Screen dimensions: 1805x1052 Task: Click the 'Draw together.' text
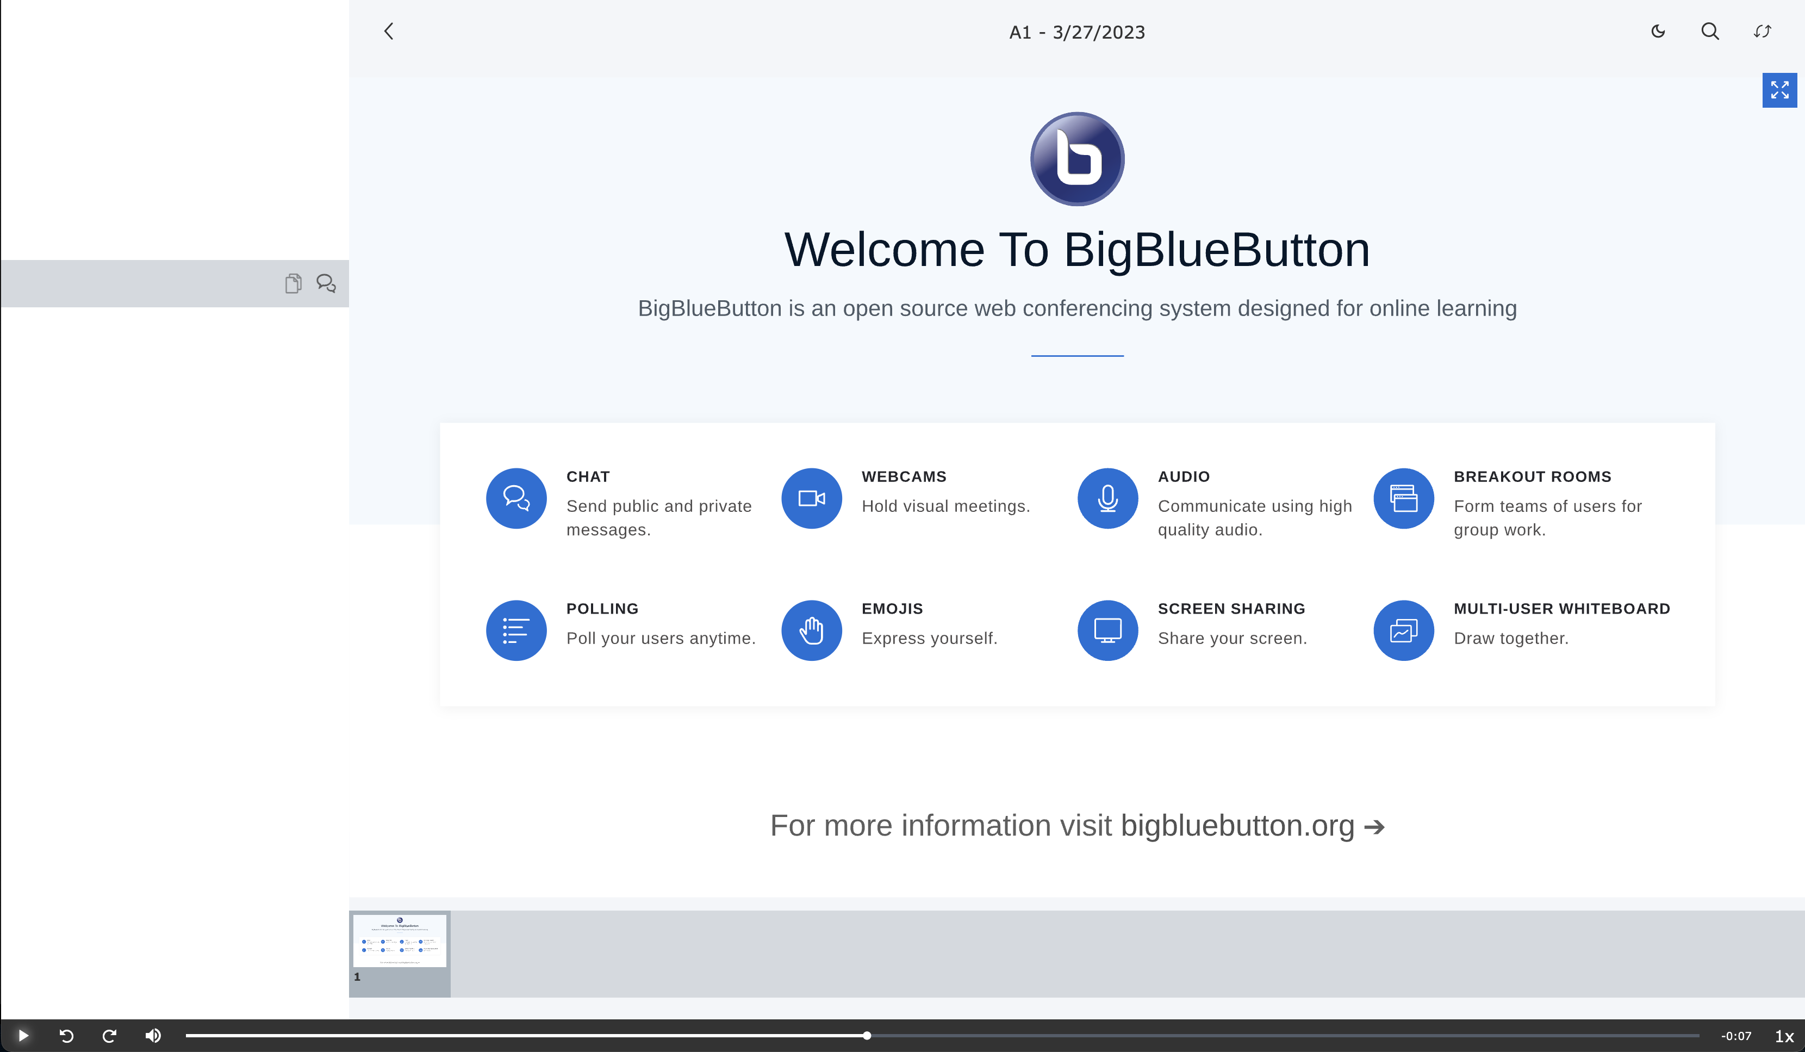pyautogui.click(x=1511, y=638)
